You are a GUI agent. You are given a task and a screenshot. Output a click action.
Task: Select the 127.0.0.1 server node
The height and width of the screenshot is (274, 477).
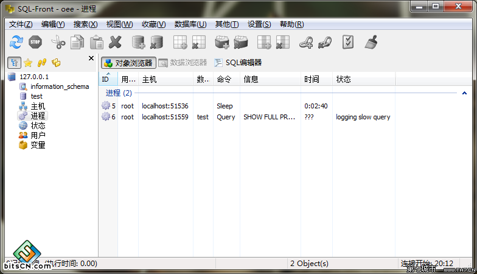[34, 77]
